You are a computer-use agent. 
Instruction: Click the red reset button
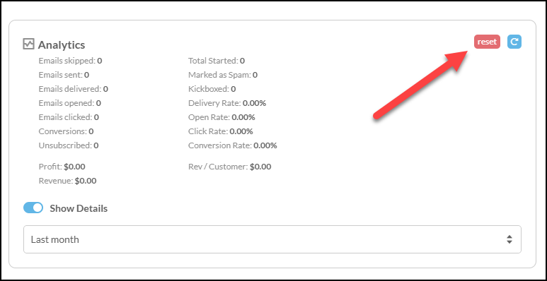pos(487,42)
